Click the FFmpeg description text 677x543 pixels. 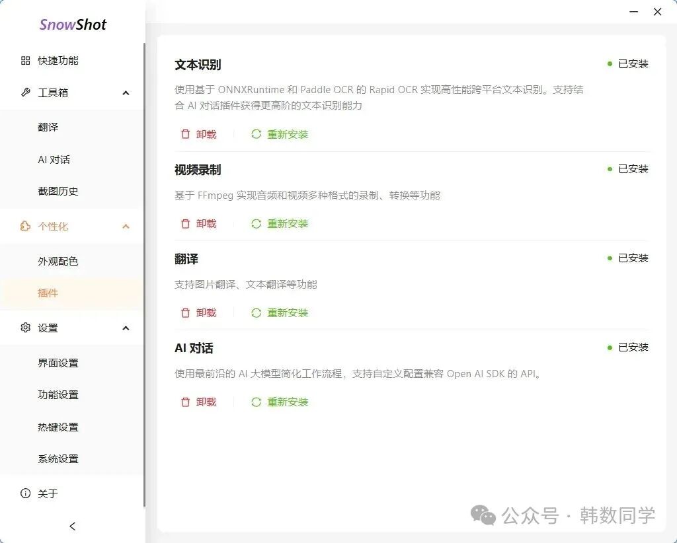click(x=307, y=196)
